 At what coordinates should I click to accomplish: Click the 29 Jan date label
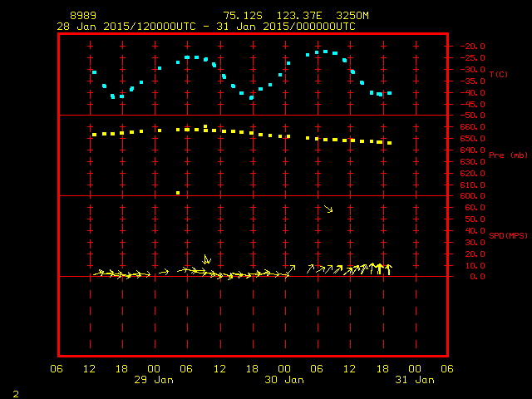pos(154,380)
